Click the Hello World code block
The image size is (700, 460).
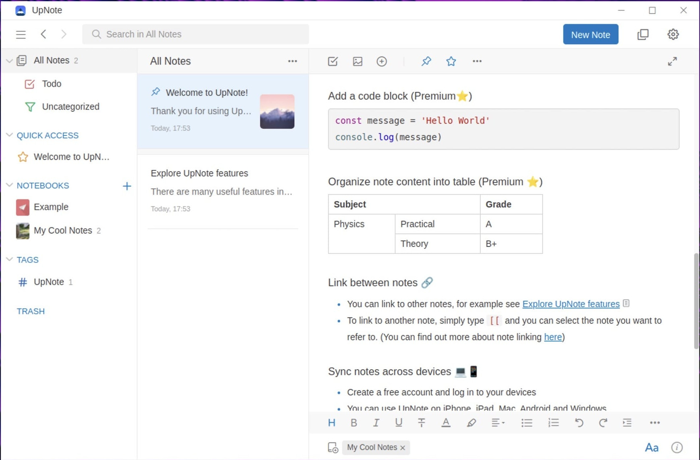point(503,129)
